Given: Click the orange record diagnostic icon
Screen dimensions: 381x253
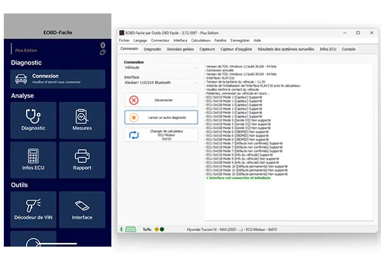Looking at the screenshot, I should point(134,118).
